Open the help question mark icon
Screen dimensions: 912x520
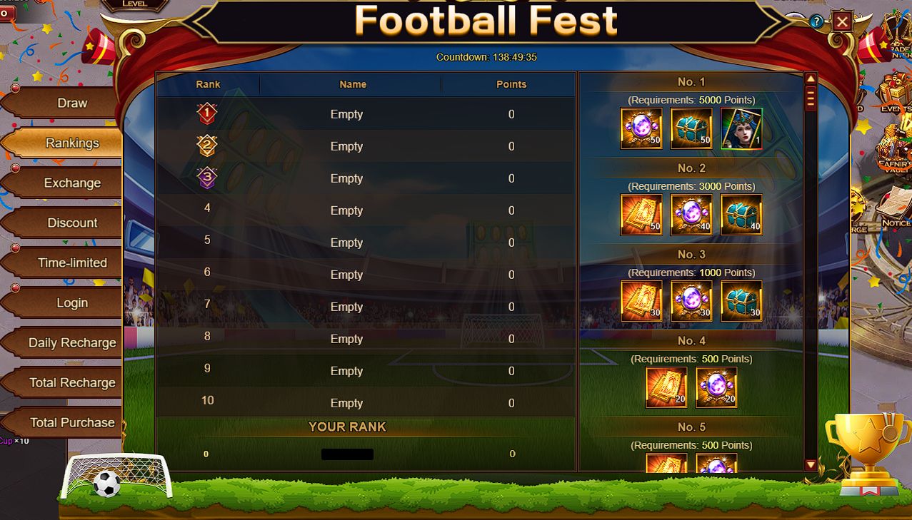816,21
